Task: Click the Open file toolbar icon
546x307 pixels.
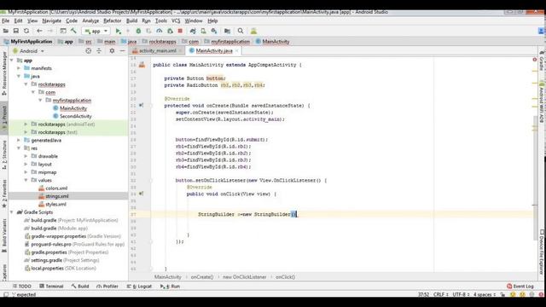Action: (x=6, y=31)
